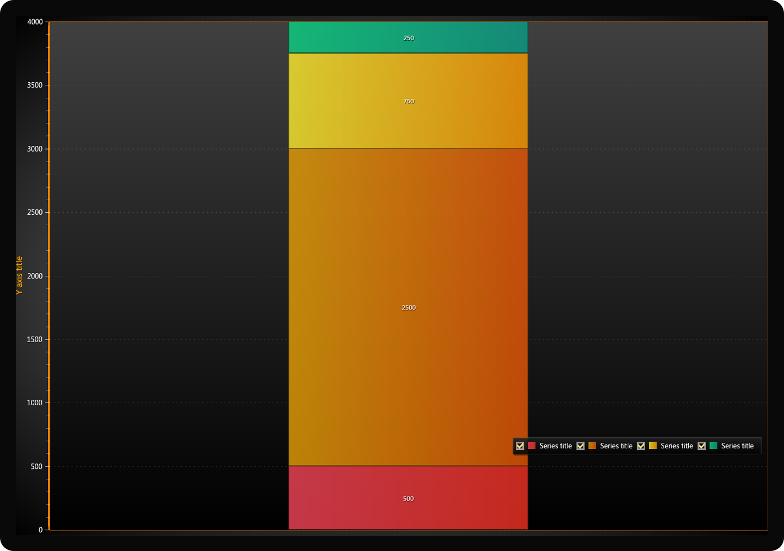This screenshot has height=551, width=784.
Task: Click the red color swatch in legend
Action: pos(532,445)
